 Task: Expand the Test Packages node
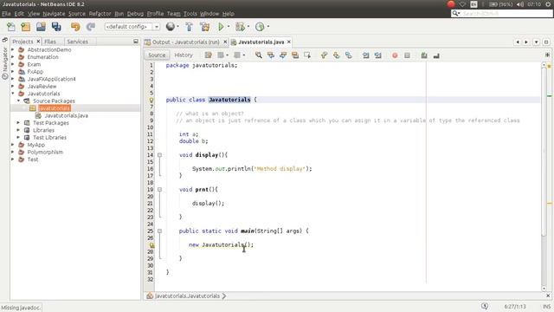pos(18,123)
